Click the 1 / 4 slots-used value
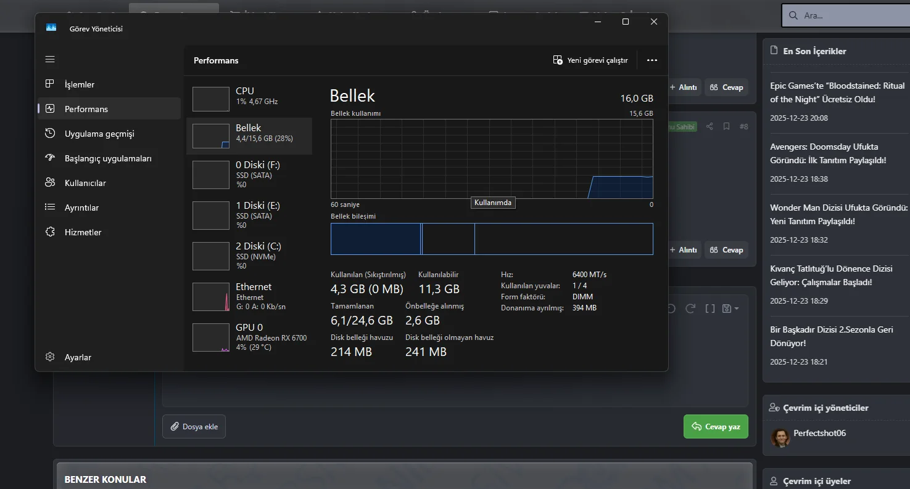 tap(579, 286)
